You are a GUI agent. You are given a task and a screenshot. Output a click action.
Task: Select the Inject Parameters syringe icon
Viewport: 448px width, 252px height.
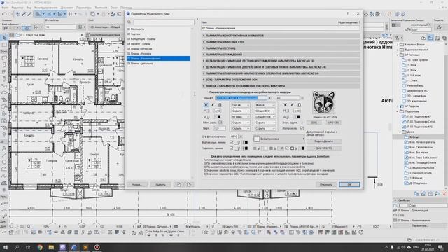click(x=29, y=14)
